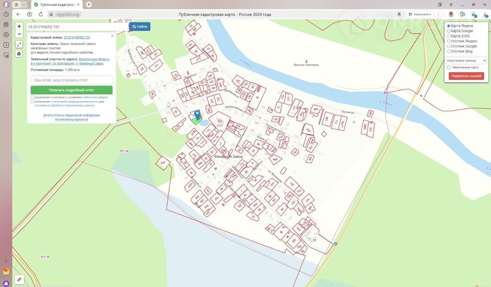
Task: Bookmark this page in address bar
Action: (x=399, y=14)
